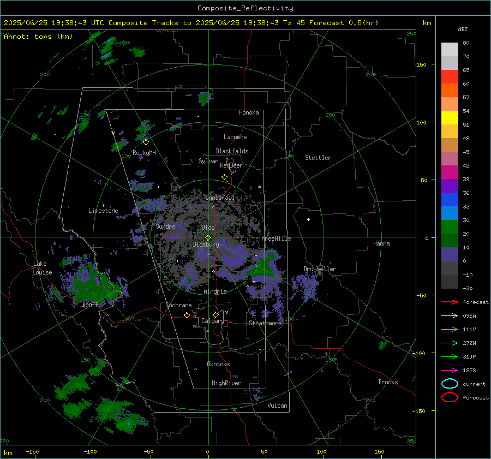Click the 80 dBZ light gray swatch
The image size is (491, 459).
450,49
